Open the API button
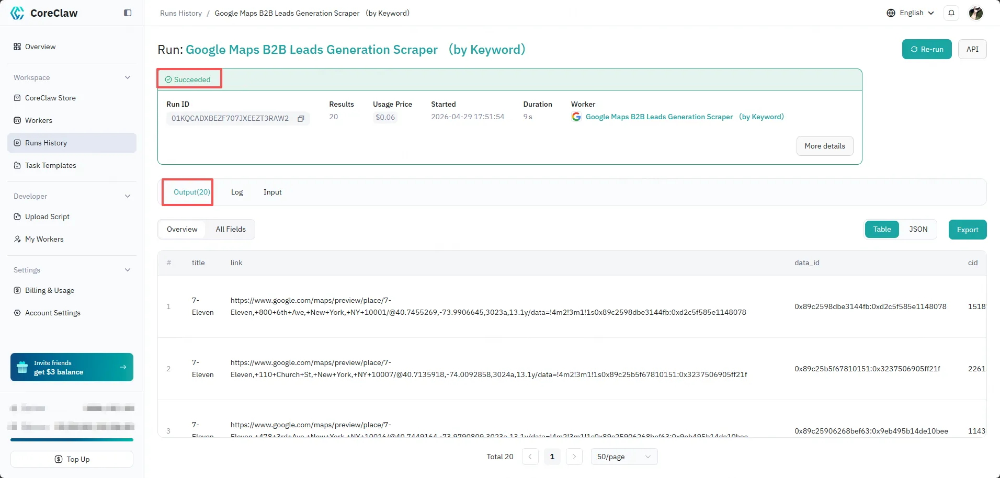This screenshot has width=1000, height=478. click(x=972, y=49)
